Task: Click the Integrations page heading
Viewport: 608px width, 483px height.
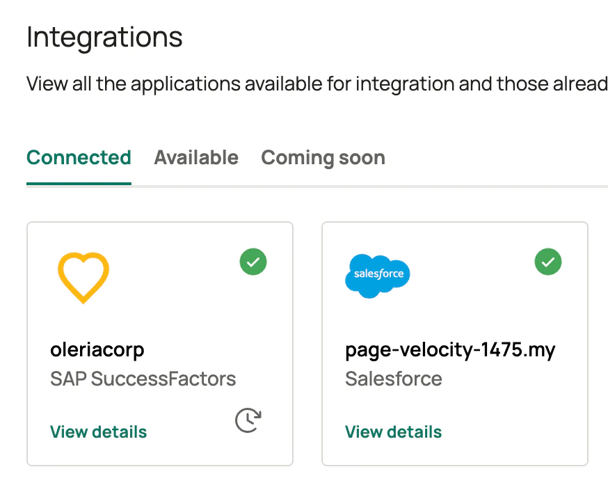Action: click(104, 38)
